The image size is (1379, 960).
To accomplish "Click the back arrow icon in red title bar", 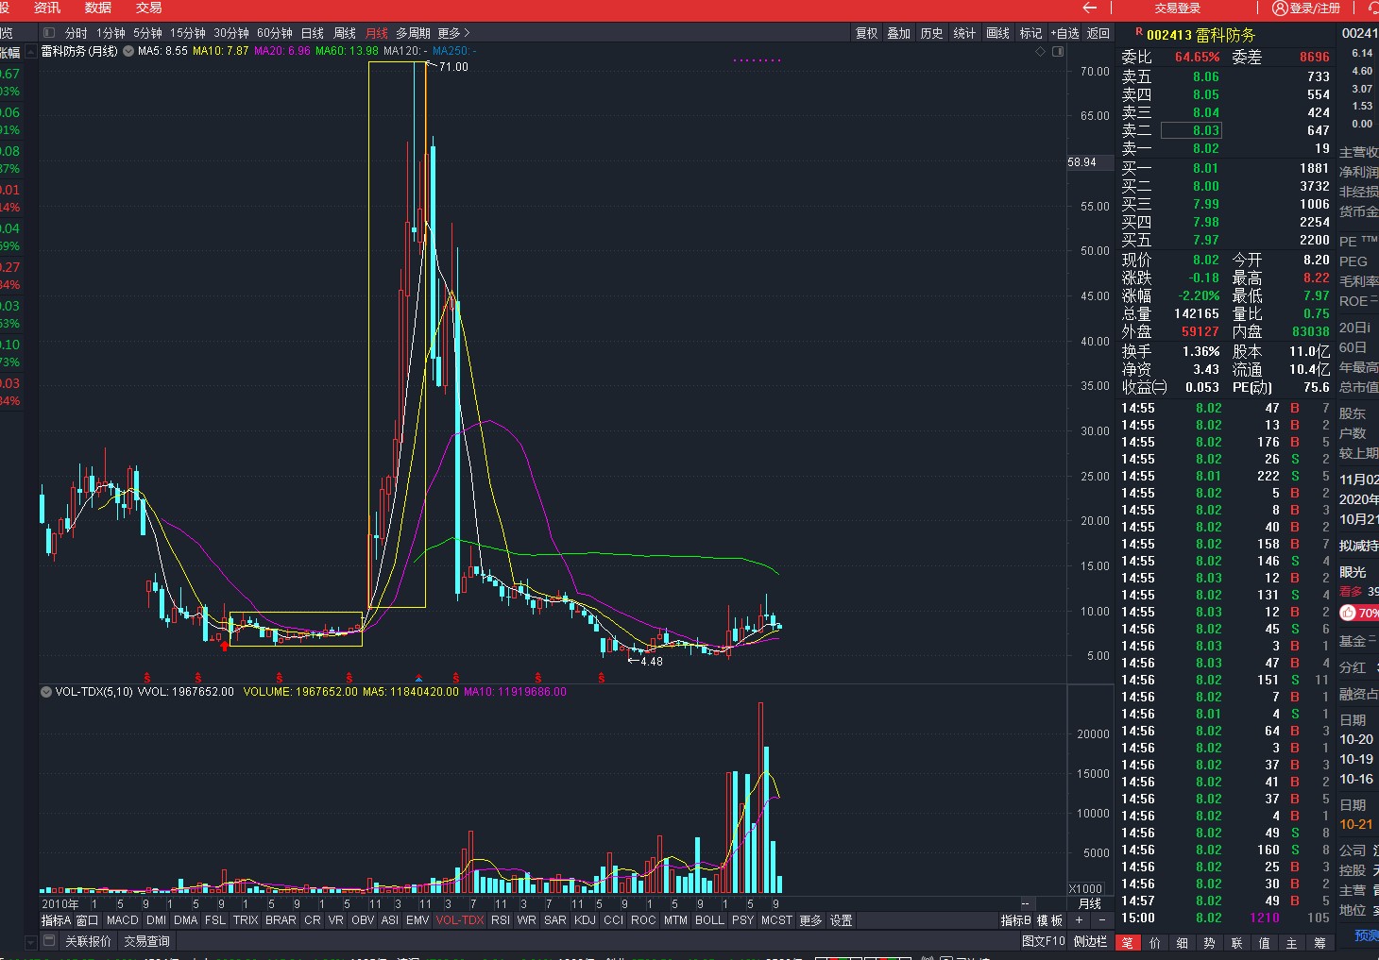I will [x=1090, y=8].
